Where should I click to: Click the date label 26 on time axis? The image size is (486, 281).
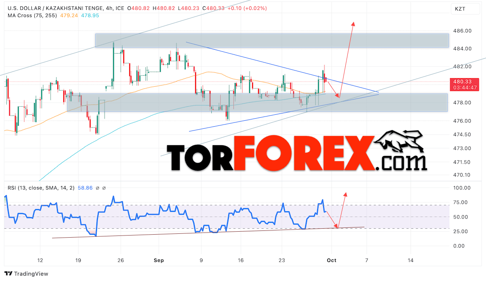coord(121,261)
